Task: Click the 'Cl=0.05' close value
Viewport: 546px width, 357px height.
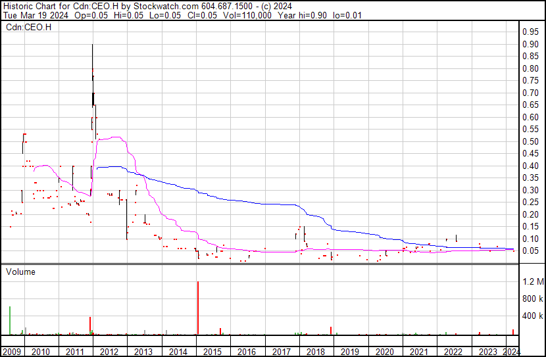Action: [202, 15]
